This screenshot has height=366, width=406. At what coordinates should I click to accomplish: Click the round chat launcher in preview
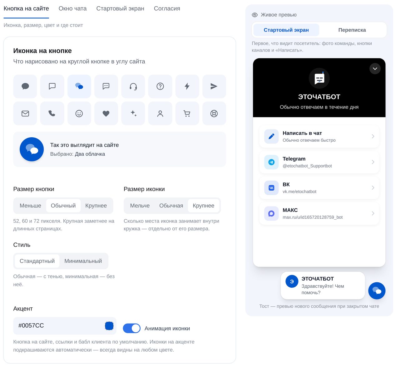coord(377,291)
